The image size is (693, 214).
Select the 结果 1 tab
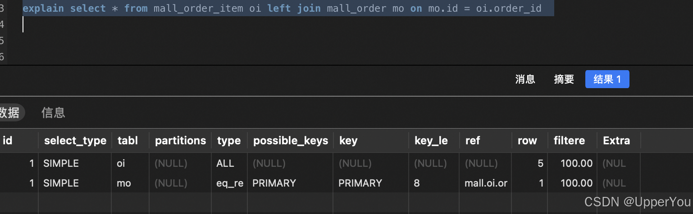607,80
